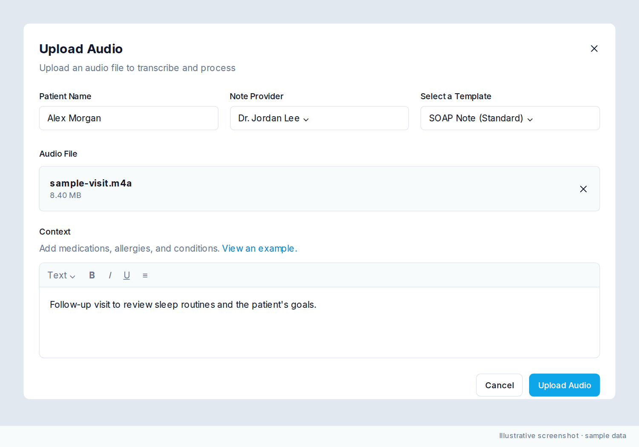Toggle underline formatting in Context editor

(x=127, y=275)
